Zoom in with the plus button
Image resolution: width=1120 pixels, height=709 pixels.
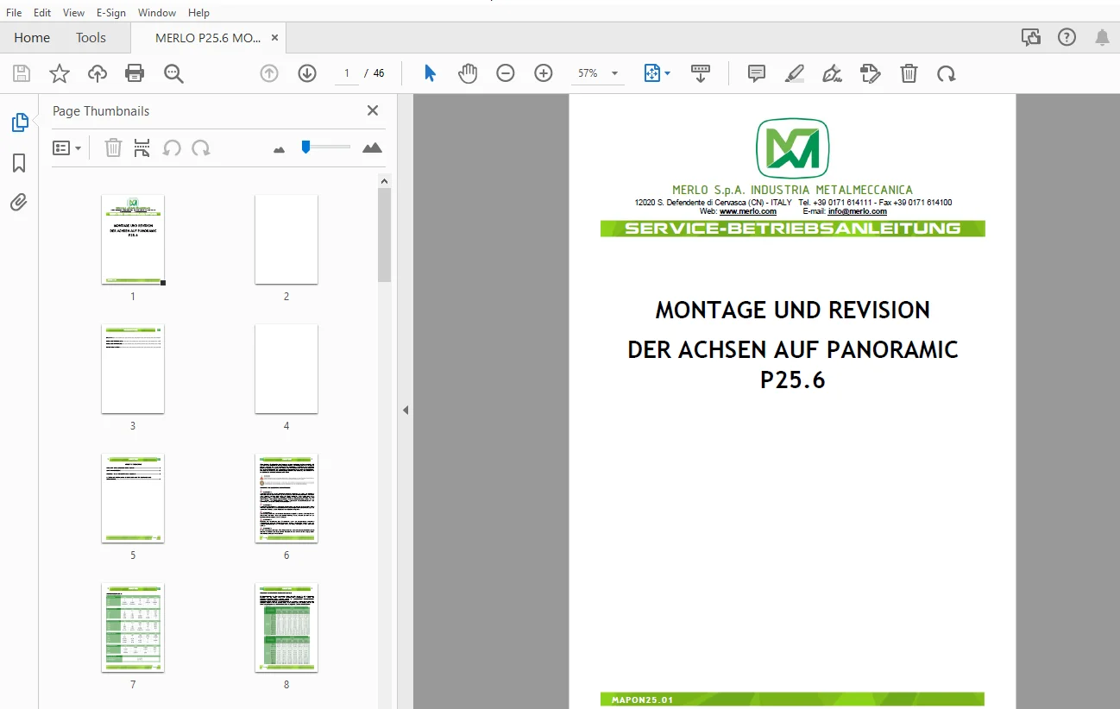click(544, 73)
